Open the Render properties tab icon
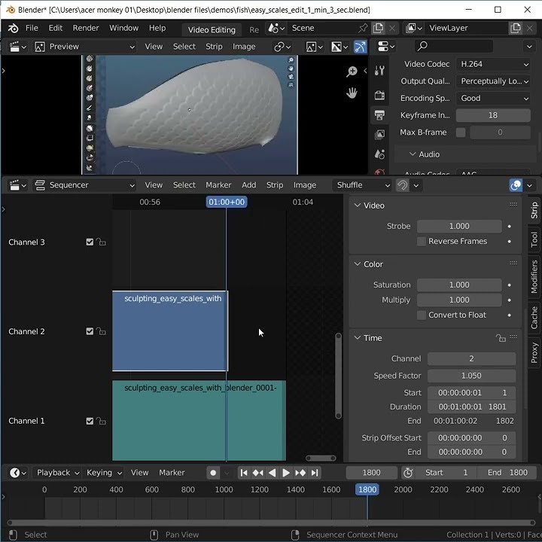 coord(379,95)
